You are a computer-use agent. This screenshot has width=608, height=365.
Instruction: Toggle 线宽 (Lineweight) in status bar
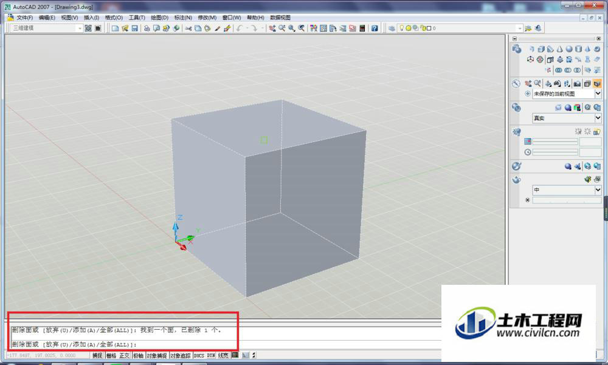click(223, 355)
